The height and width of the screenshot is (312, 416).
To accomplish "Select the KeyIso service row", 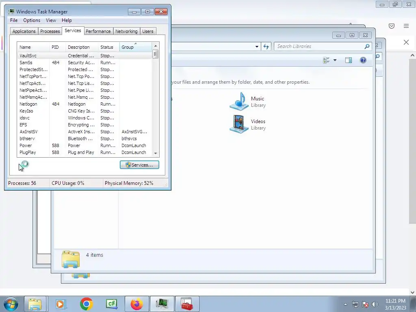I will pyautogui.click(x=84, y=111).
